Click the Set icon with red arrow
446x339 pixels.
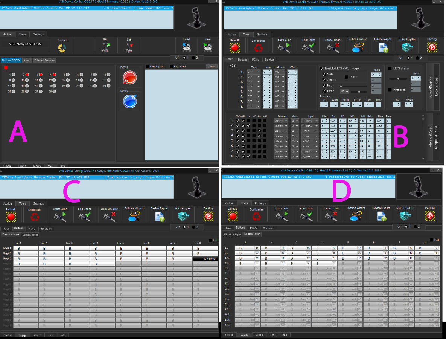tap(129, 47)
